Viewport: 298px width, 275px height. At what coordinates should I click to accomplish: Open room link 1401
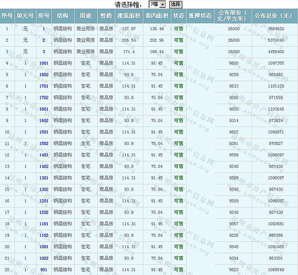pos(44,155)
